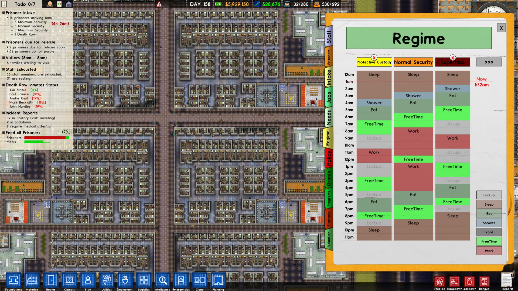
Task: Select the Utilities toolbar icon
Action: tap(107, 280)
